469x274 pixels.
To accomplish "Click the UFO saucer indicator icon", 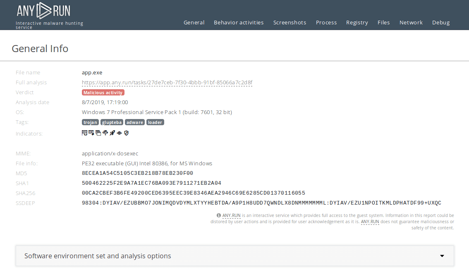I will coord(119,133).
